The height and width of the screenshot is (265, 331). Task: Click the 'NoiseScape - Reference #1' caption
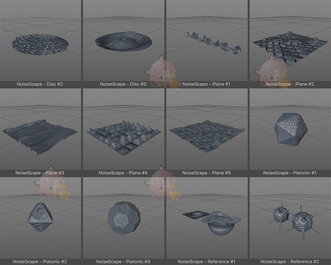pos(206,261)
